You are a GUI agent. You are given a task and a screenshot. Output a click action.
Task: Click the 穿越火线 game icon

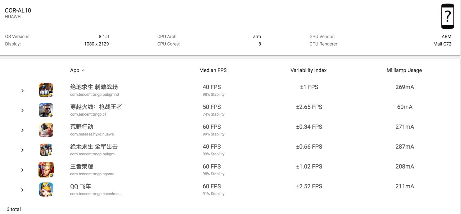(x=46, y=110)
